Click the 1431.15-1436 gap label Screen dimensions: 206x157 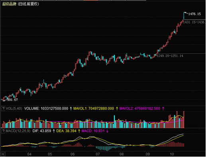pyautogui.click(x=194, y=22)
